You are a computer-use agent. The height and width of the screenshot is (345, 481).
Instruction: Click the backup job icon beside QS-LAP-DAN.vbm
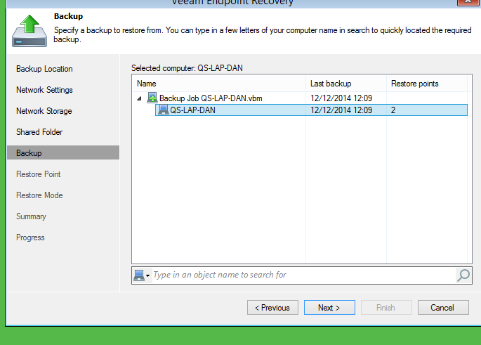click(152, 98)
